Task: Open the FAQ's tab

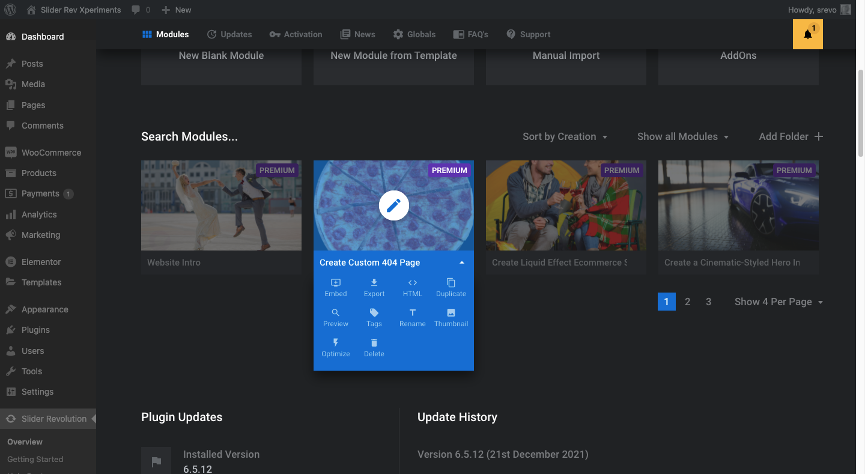Action: [x=471, y=34]
